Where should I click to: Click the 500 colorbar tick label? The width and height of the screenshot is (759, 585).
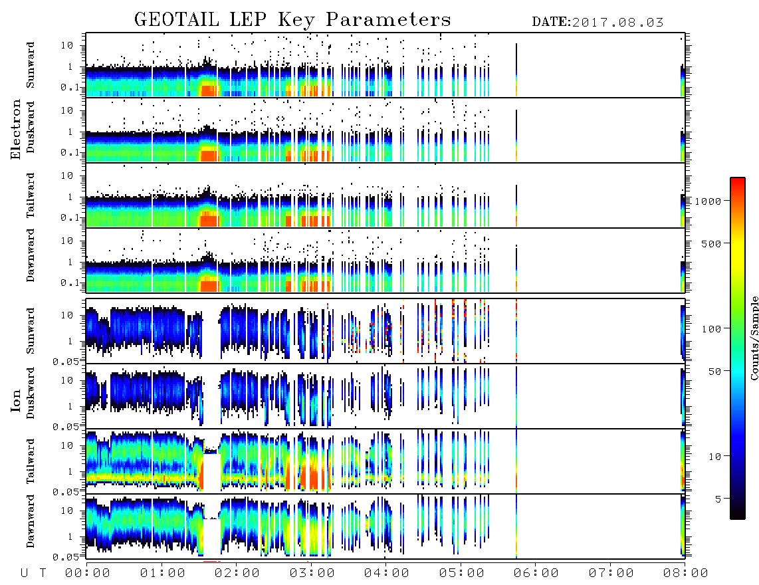click(712, 243)
